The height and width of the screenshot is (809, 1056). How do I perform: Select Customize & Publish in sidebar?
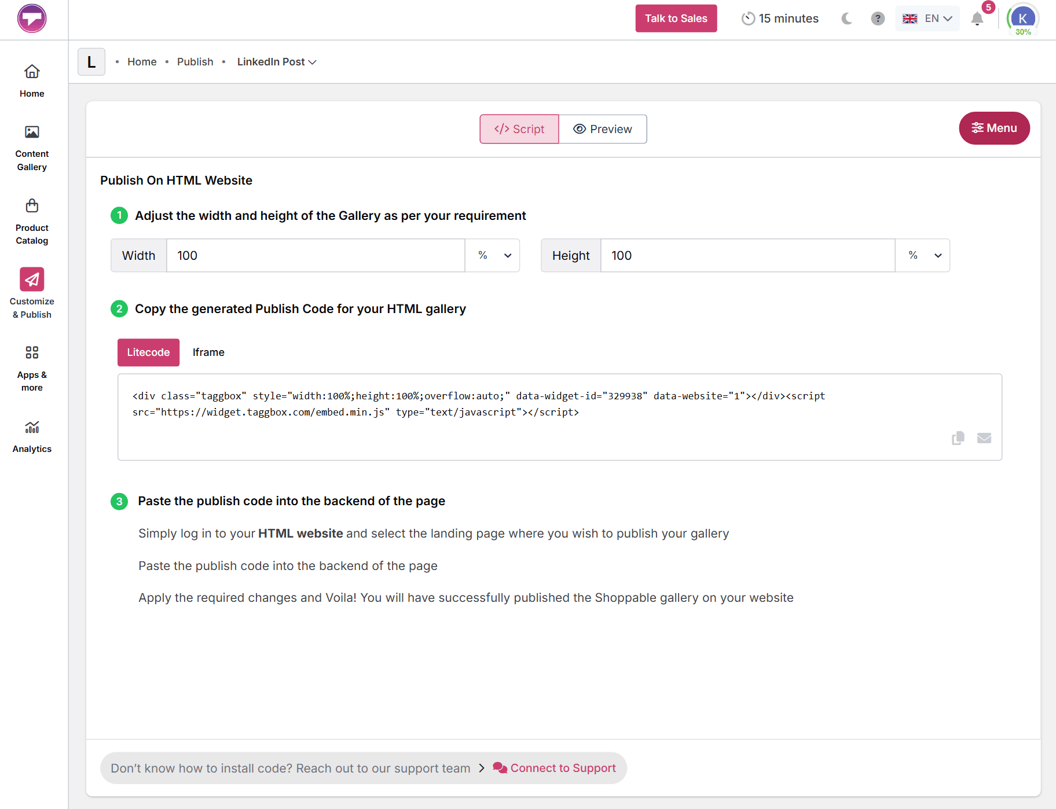pos(32,293)
